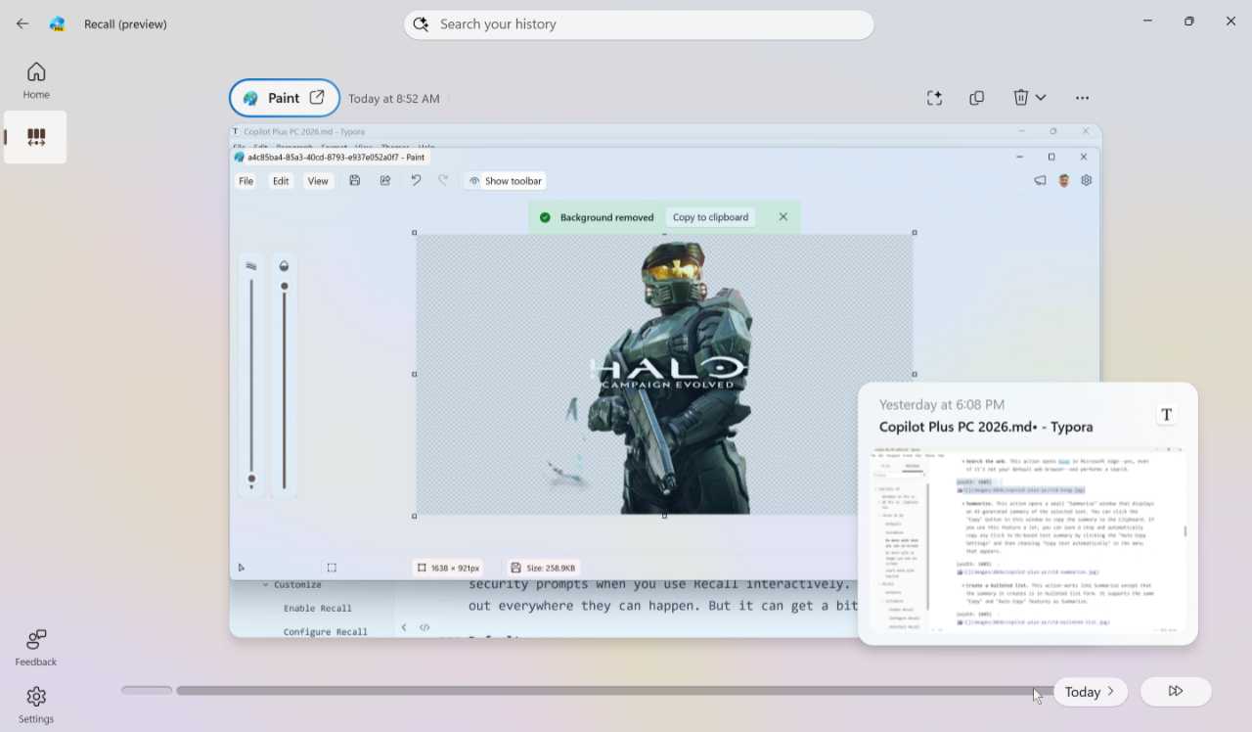This screenshot has height=732, width=1252.
Task: Copy the background-removed image to clipboard
Action: click(x=710, y=217)
